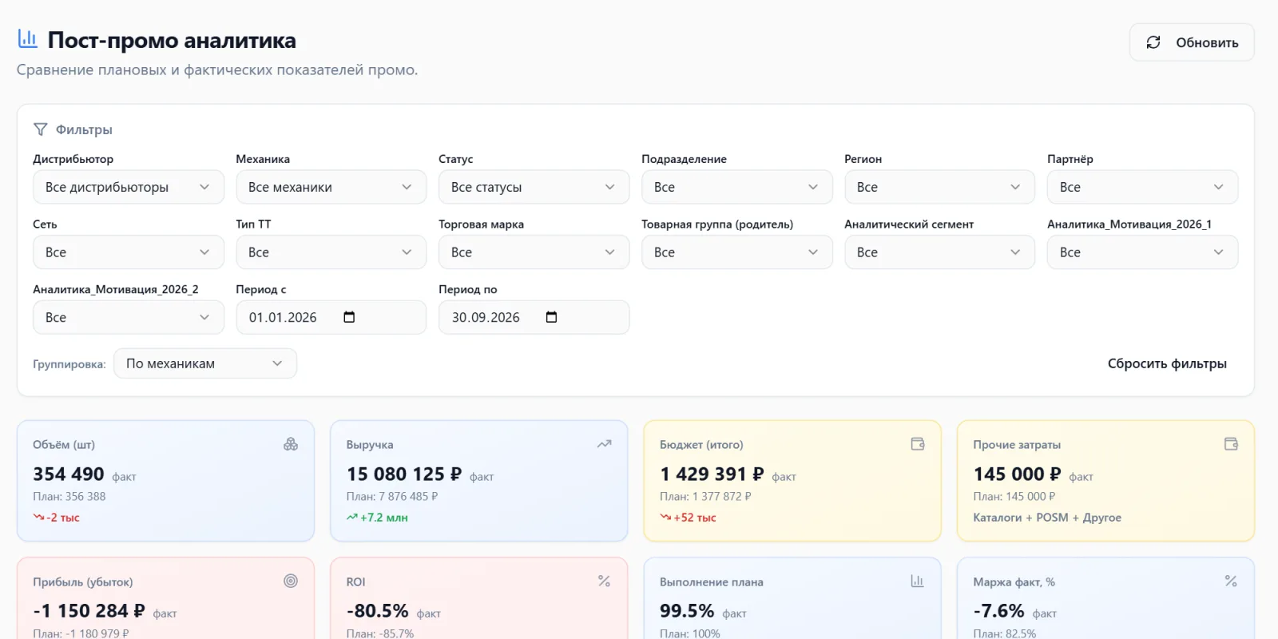Screen dimensions: 1278x639
Task: Open Товарная группа (родитель) dropdown
Action: click(736, 252)
